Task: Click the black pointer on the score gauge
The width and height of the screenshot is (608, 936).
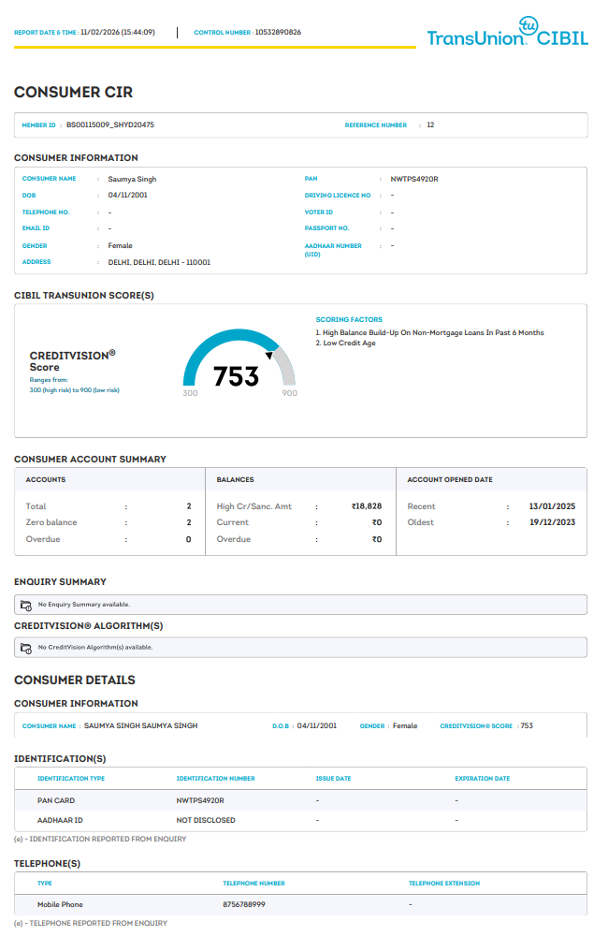Action: coord(270,356)
